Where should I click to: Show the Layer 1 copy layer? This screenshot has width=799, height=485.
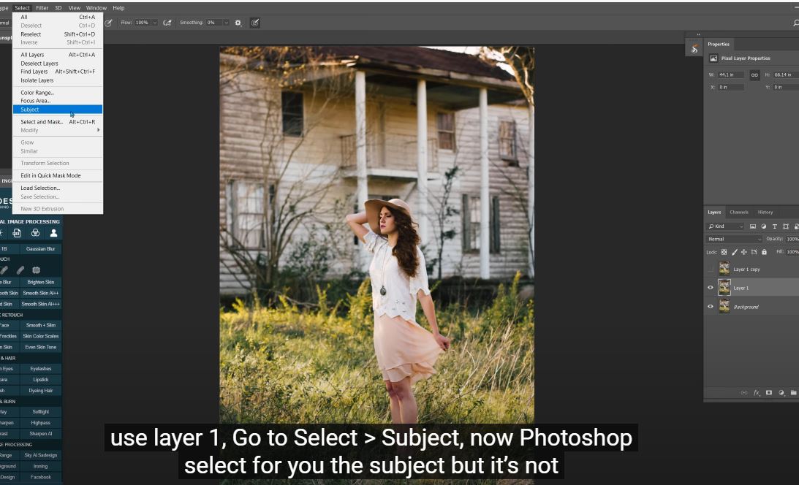[710, 269]
